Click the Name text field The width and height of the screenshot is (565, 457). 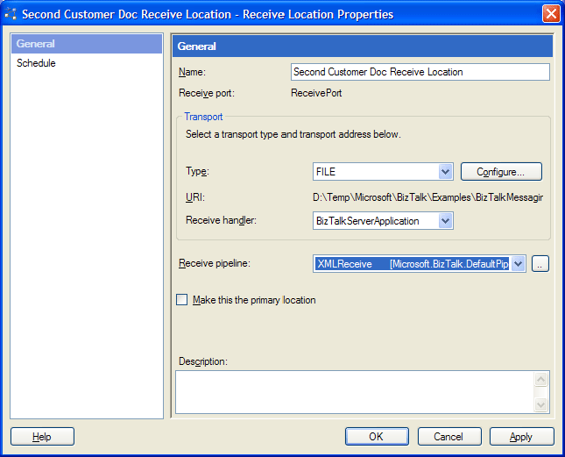point(420,72)
